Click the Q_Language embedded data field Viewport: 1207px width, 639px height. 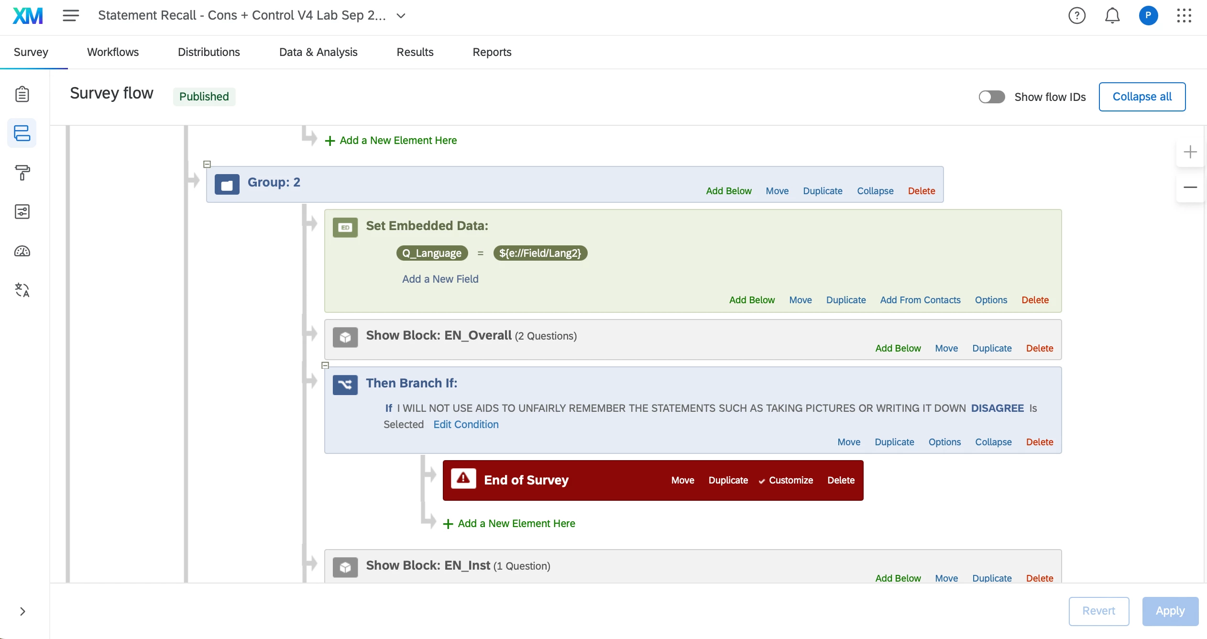click(x=431, y=253)
